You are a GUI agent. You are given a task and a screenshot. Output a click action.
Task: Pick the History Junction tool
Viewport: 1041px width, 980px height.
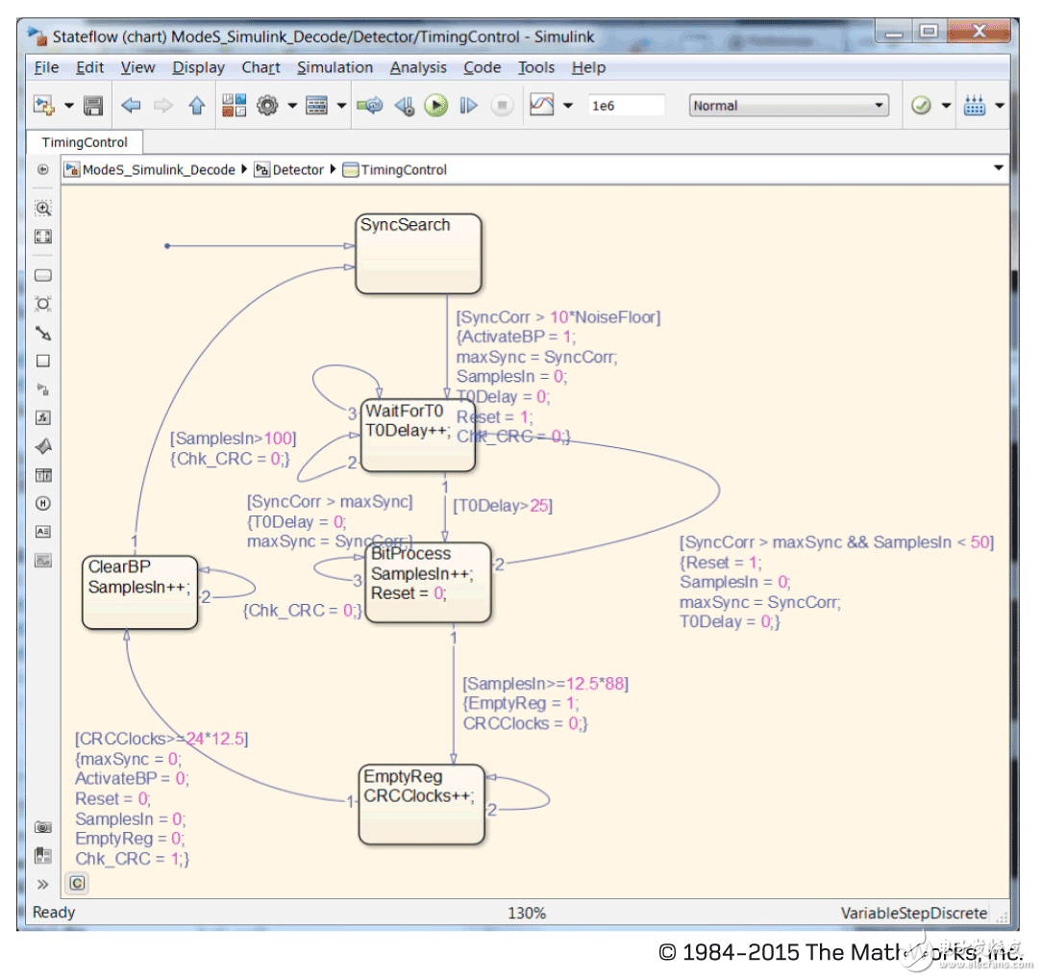(42, 503)
